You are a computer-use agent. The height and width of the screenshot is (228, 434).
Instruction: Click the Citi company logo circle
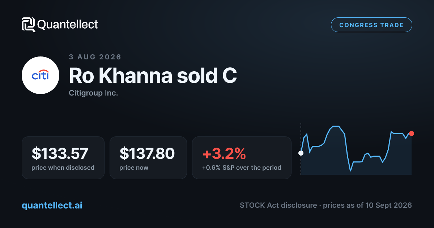[41, 75]
